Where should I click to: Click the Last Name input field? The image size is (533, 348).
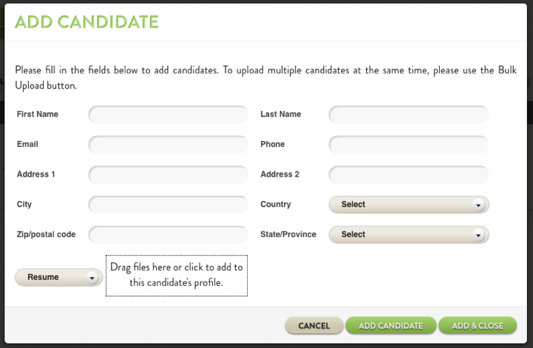click(408, 115)
